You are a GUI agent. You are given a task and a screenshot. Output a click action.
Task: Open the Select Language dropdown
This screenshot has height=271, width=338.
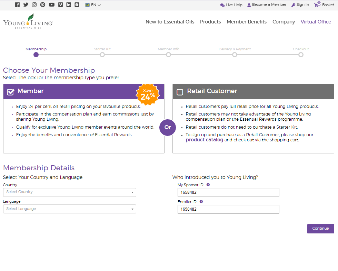click(70, 209)
